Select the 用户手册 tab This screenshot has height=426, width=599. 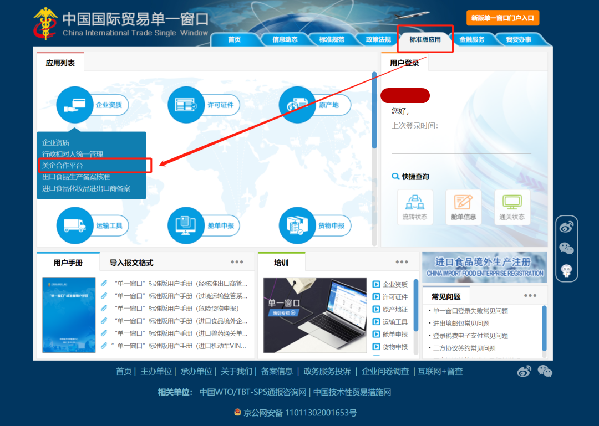click(x=68, y=263)
